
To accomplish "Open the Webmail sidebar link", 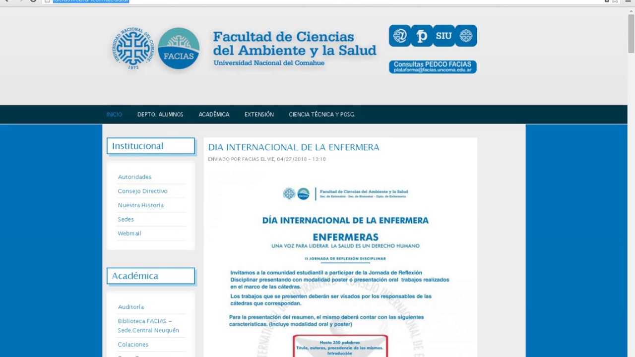I will click(129, 234).
